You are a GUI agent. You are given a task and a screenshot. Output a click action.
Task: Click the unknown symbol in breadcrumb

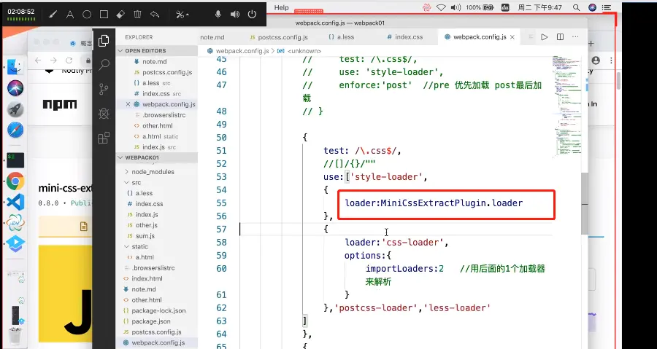pos(304,51)
